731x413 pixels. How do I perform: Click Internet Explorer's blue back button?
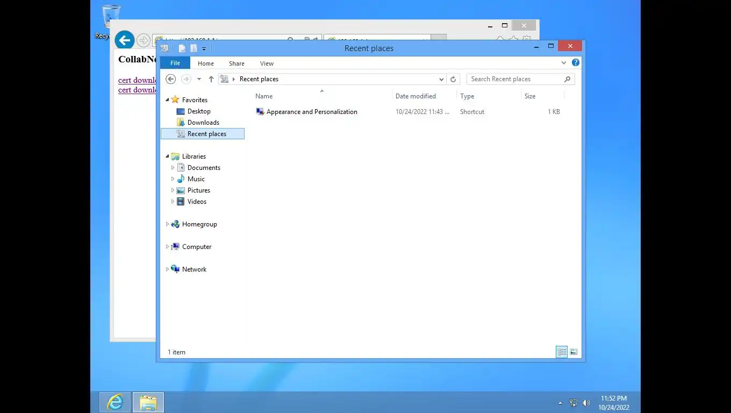point(124,40)
